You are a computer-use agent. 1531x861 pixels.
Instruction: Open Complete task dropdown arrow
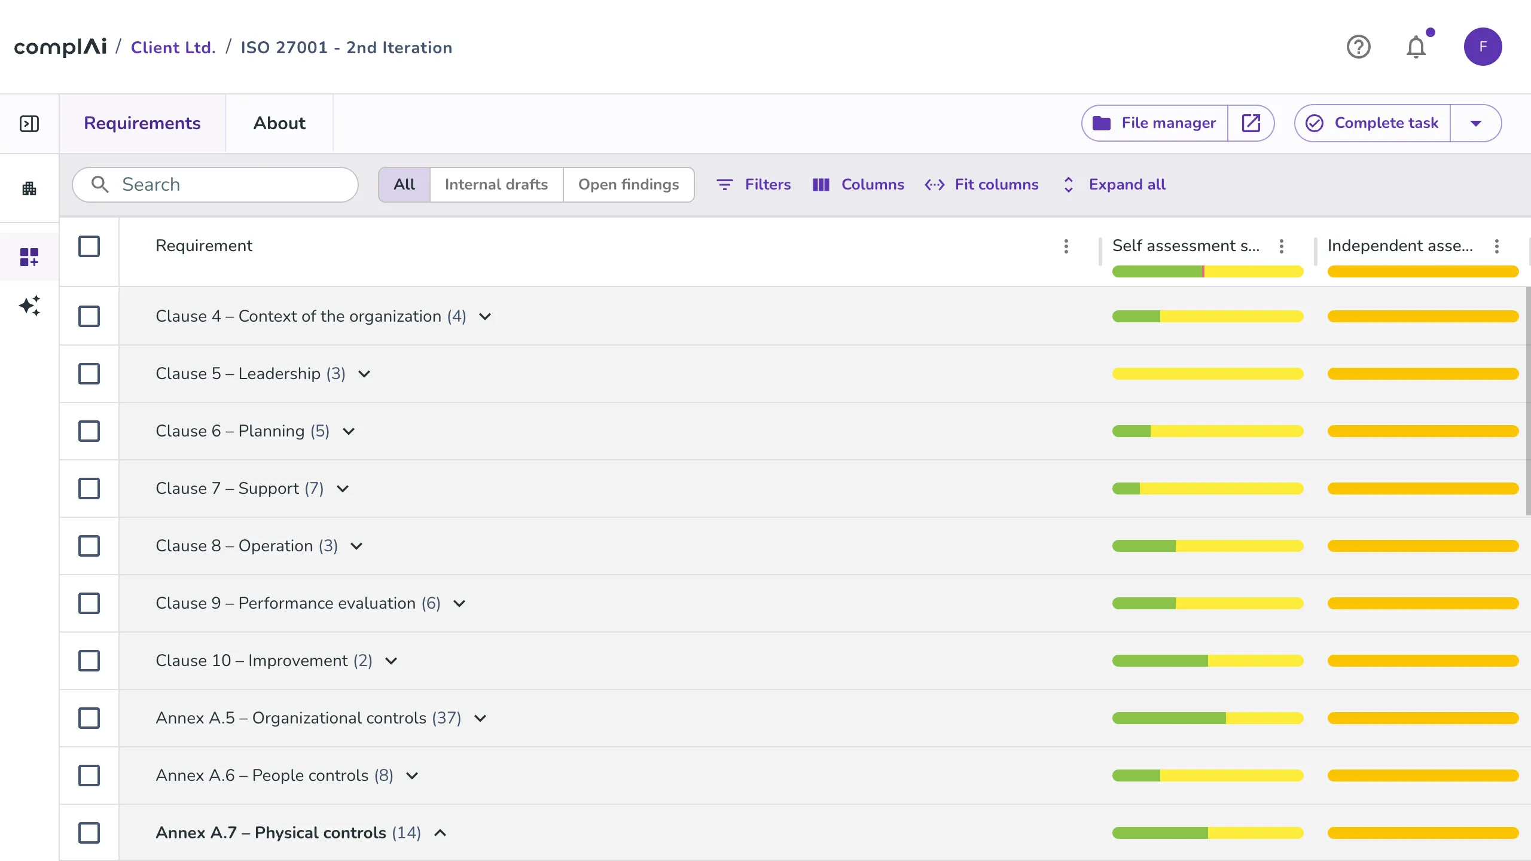pyautogui.click(x=1475, y=123)
